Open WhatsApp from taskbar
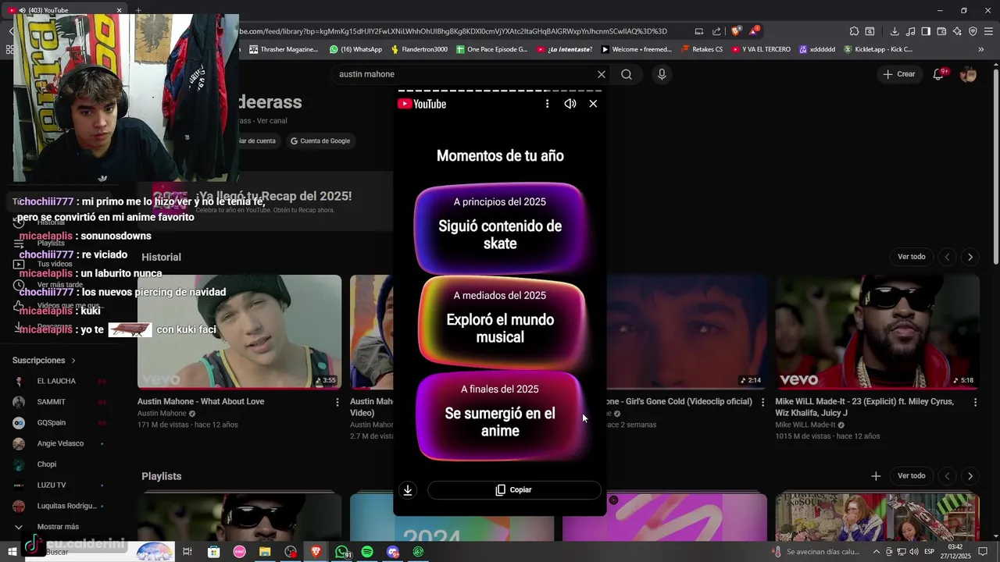The height and width of the screenshot is (562, 1000). click(x=342, y=552)
